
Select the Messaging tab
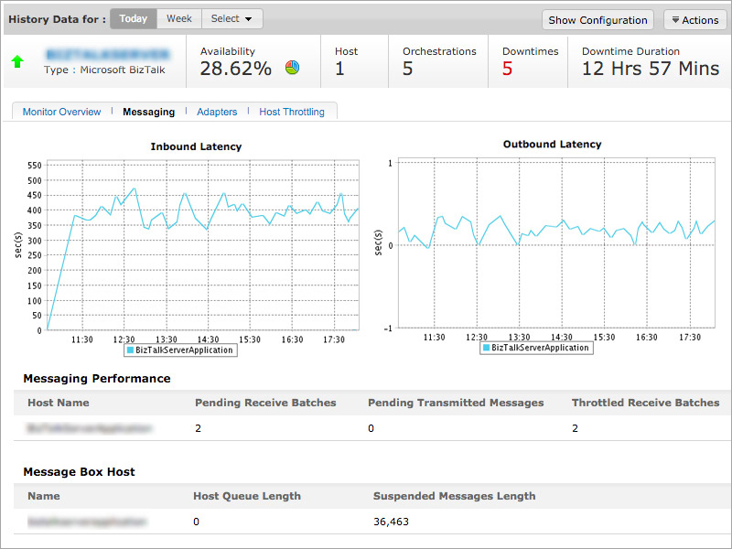tap(148, 112)
